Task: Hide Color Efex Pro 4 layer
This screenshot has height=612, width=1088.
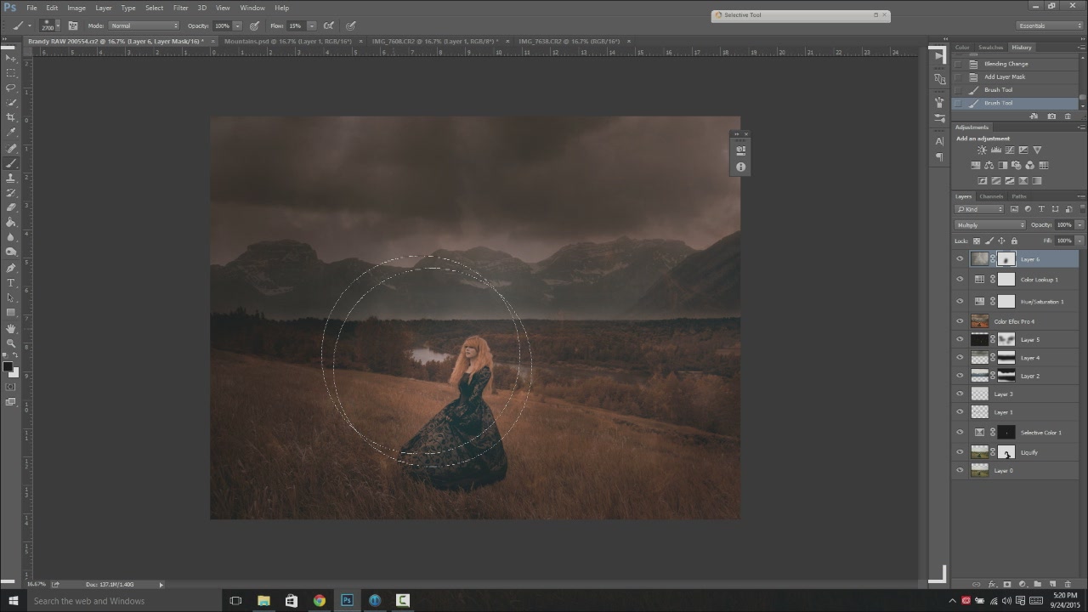Action: (x=960, y=321)
